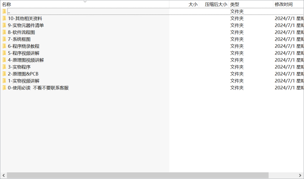
Task: Click folder icon beside 9-实物元器件清单
Action: (4, 25)
